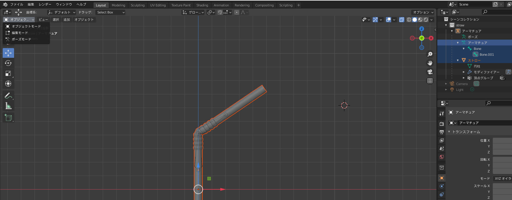Click the zoom magnifier icon in viewport

[430, 54]
